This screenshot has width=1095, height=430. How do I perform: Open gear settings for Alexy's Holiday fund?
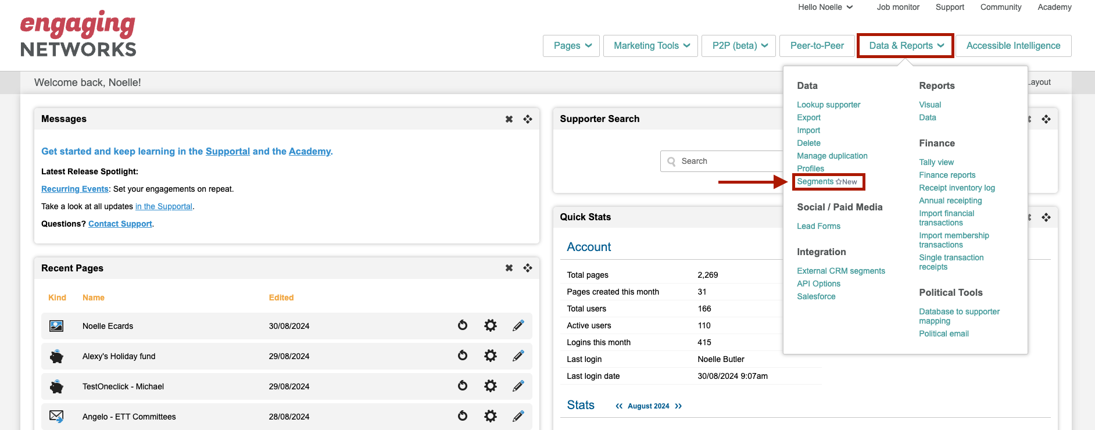tap(491, 356)
